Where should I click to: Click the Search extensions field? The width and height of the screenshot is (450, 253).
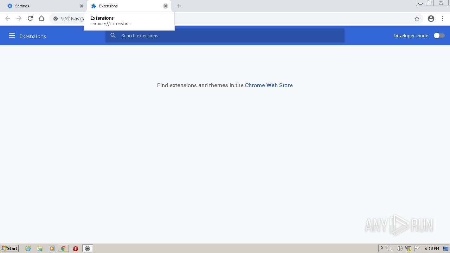[225, 35]
